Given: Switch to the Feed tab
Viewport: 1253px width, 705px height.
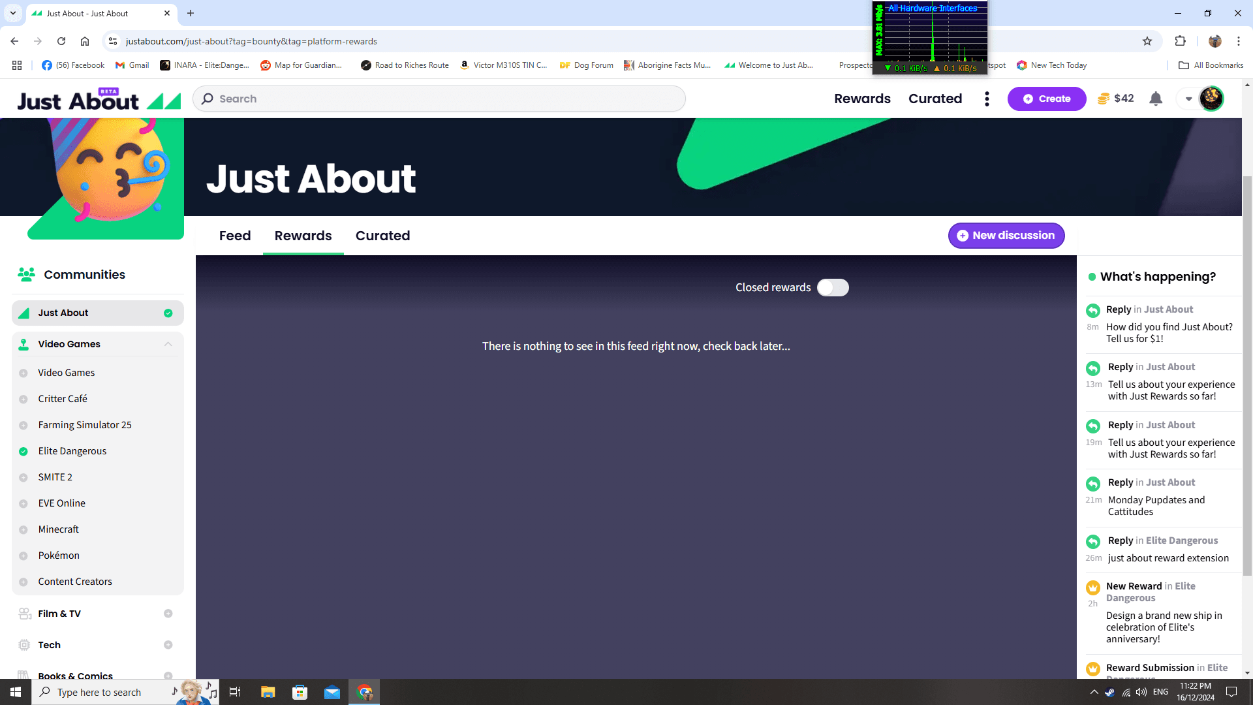Looking at the screenshot, I should (235, 236).
